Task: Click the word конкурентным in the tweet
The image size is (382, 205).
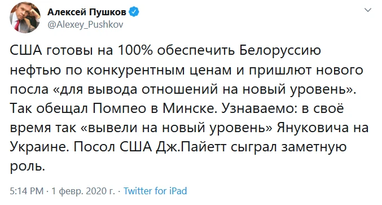Action: click(x=135, y=71)
